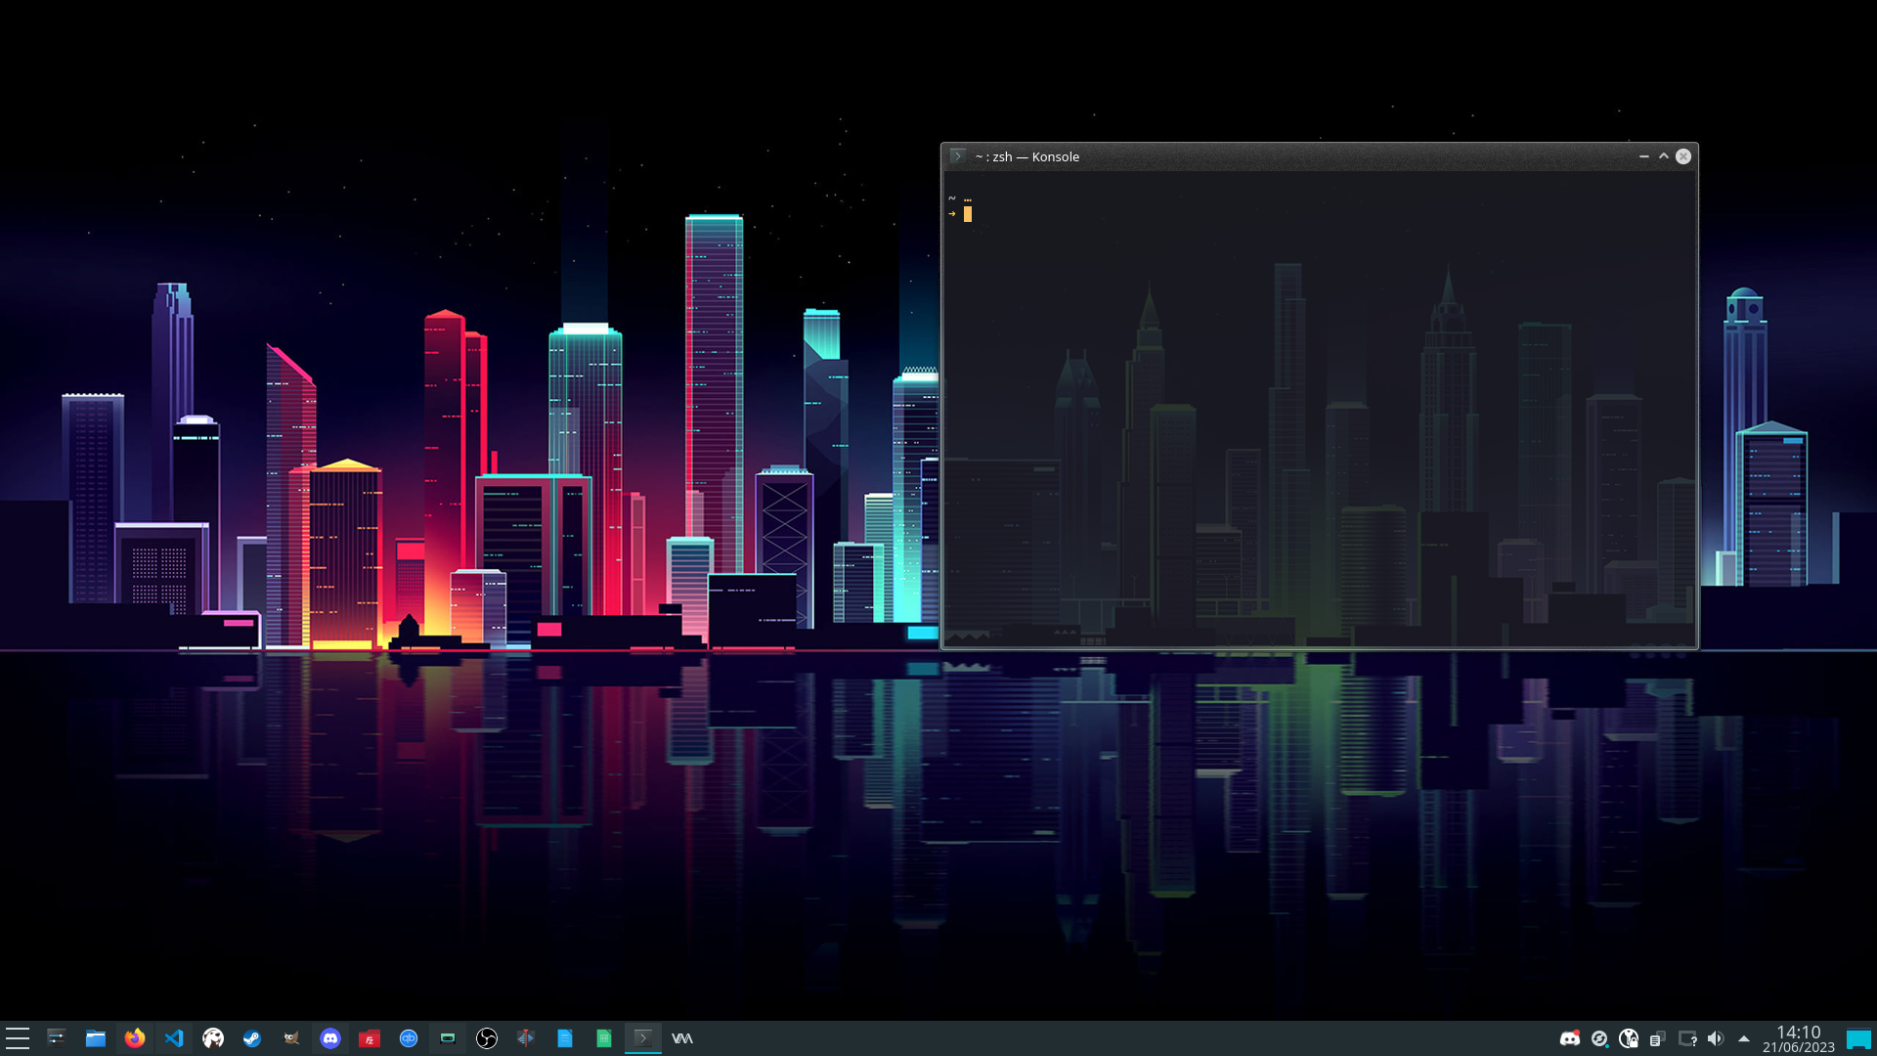Image resolution: width=1877 pixels, height=1056 pixels.
Task: Open FileZilla from the taskbar
Action: pyautogui.click(x=370, y=1038)
